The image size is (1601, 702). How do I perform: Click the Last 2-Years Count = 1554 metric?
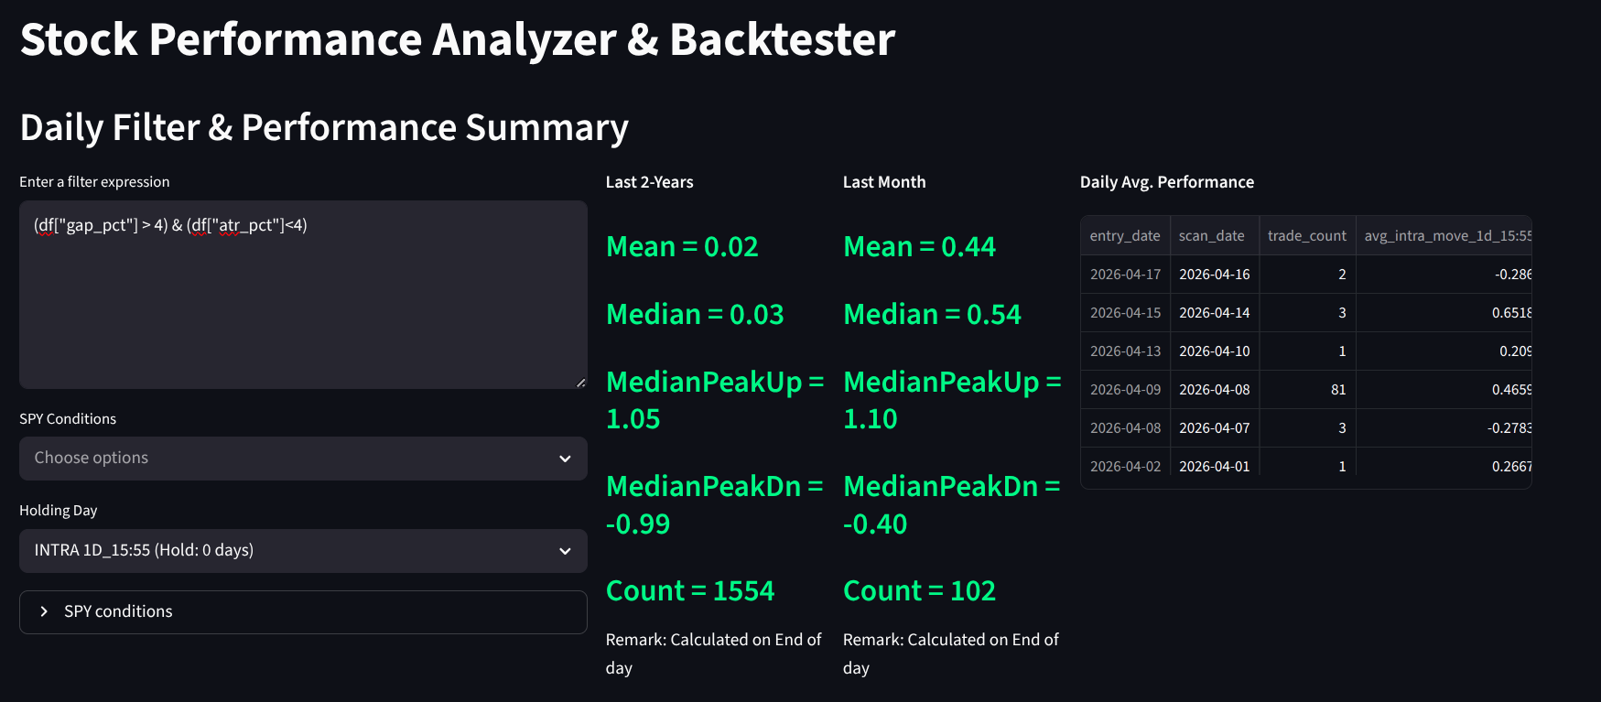[690, 591]
